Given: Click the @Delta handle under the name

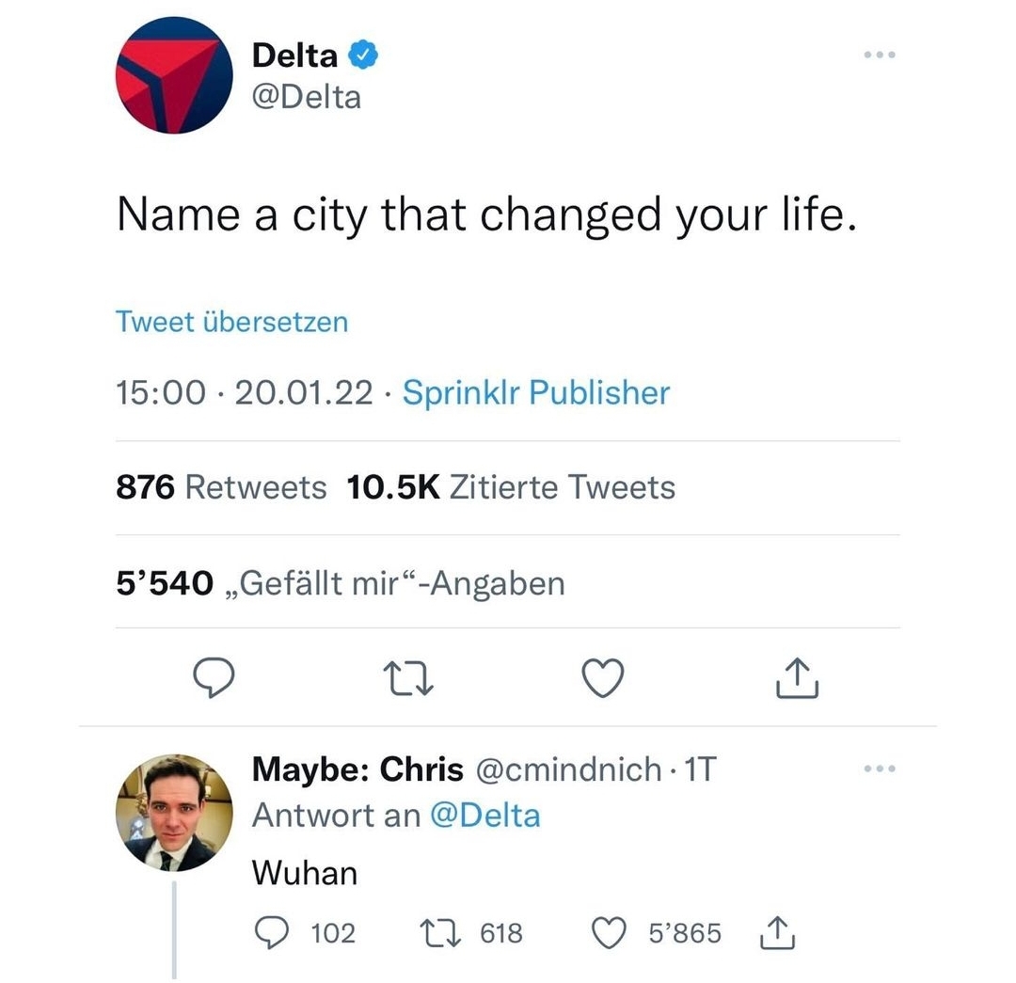Looking at the screenshot, I should point(307,97).
